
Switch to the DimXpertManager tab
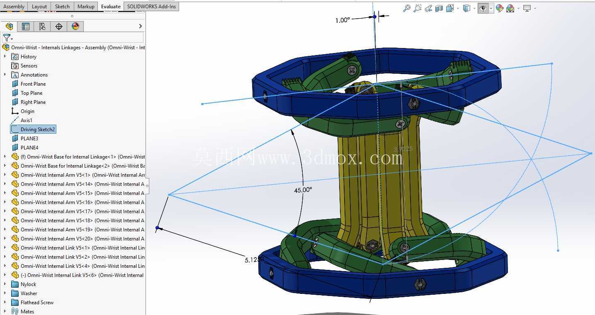(59, 26)
